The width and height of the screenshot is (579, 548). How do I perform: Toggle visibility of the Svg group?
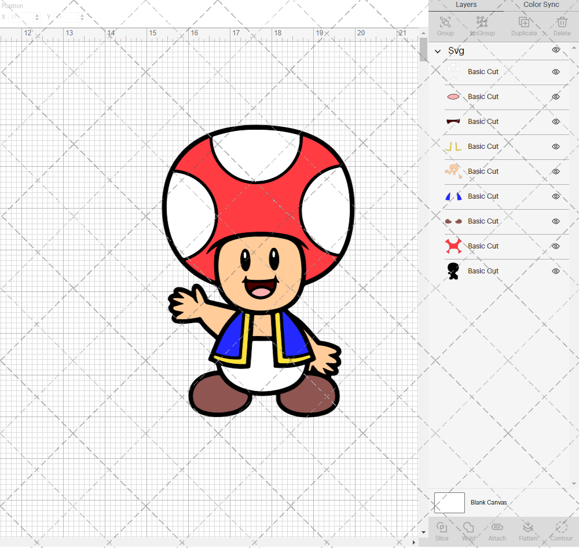coord(556,50)
